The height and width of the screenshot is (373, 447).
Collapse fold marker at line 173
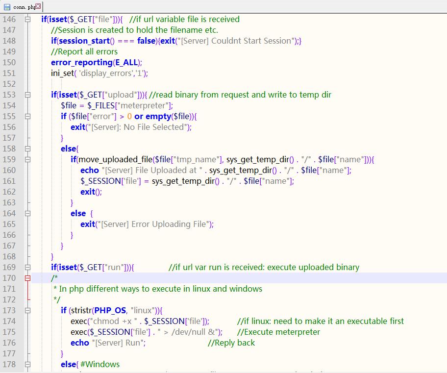point(27,311)
